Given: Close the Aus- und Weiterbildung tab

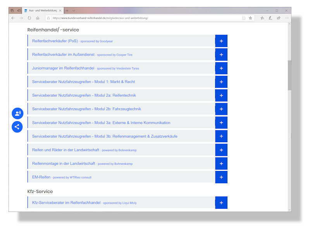Looking at the screenshot, I should [60, 11].
